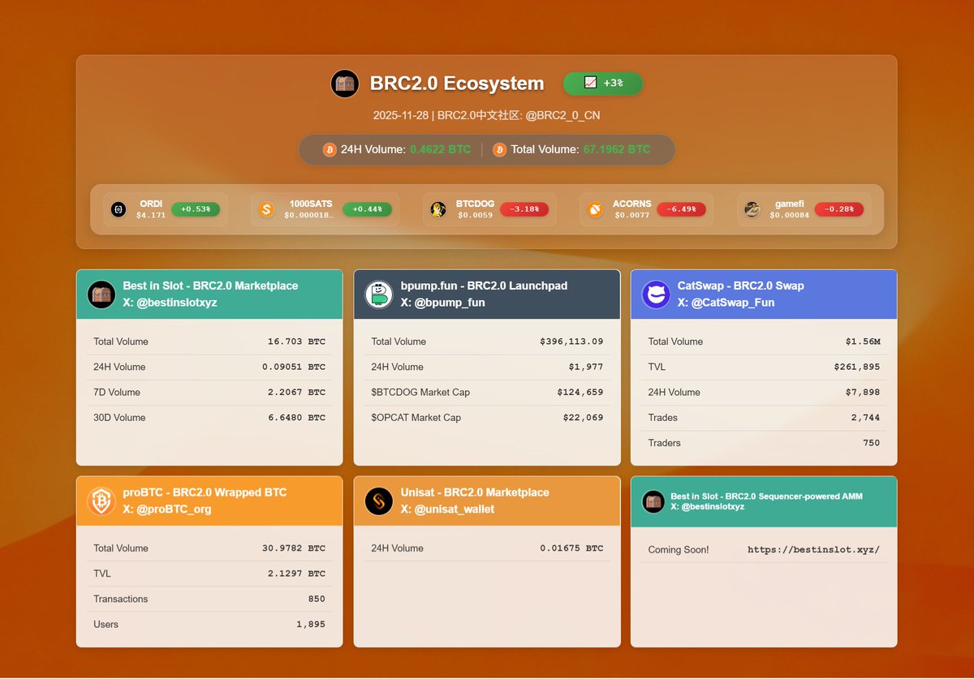Screen dimensions: 974x679
Task: Click the BTCDOG token icon
Action: [438, 209]
